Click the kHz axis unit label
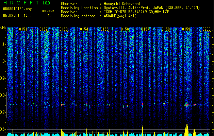Image resolution: width=214 pixels, height=136 pixels. (x=3, y=28)
